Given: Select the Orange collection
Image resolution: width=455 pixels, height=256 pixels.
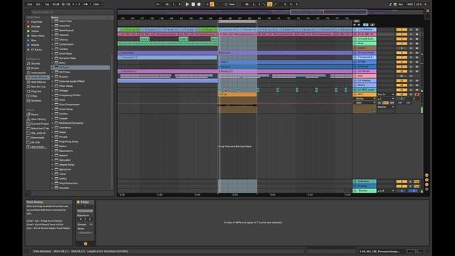Looking at the screenshot, I should 36,26.
